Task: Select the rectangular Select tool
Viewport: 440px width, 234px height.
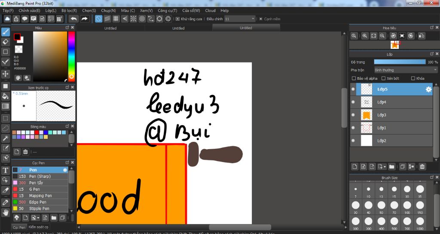Action: (x=6, y=118)
